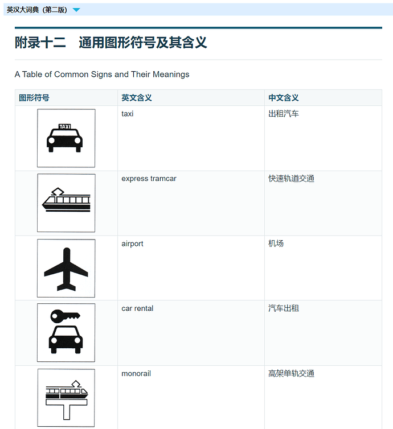Open the dictionary selector dropdown arrow

click(76, 10)
